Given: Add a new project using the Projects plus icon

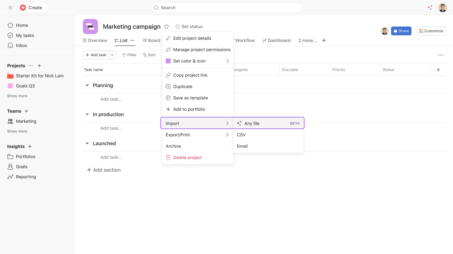Looking at the screenshot, I should click(39, 66).
